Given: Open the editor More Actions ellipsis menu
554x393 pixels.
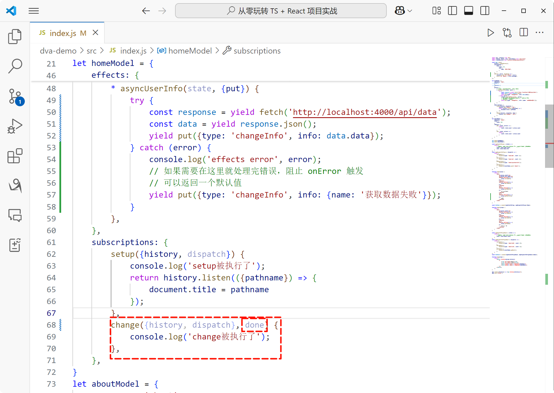Looking at the screenshot, I should 540,33.
